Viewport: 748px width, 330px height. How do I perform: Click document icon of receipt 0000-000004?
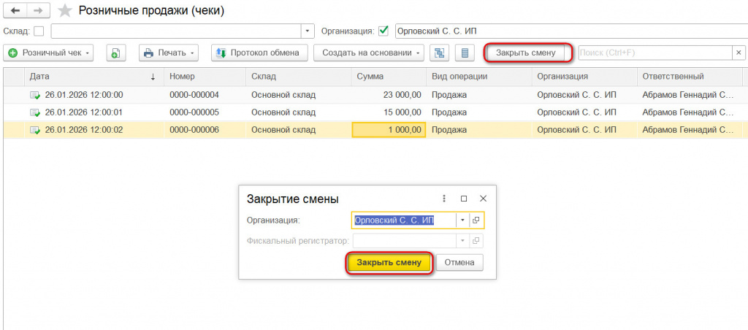[x=35, y=95]
